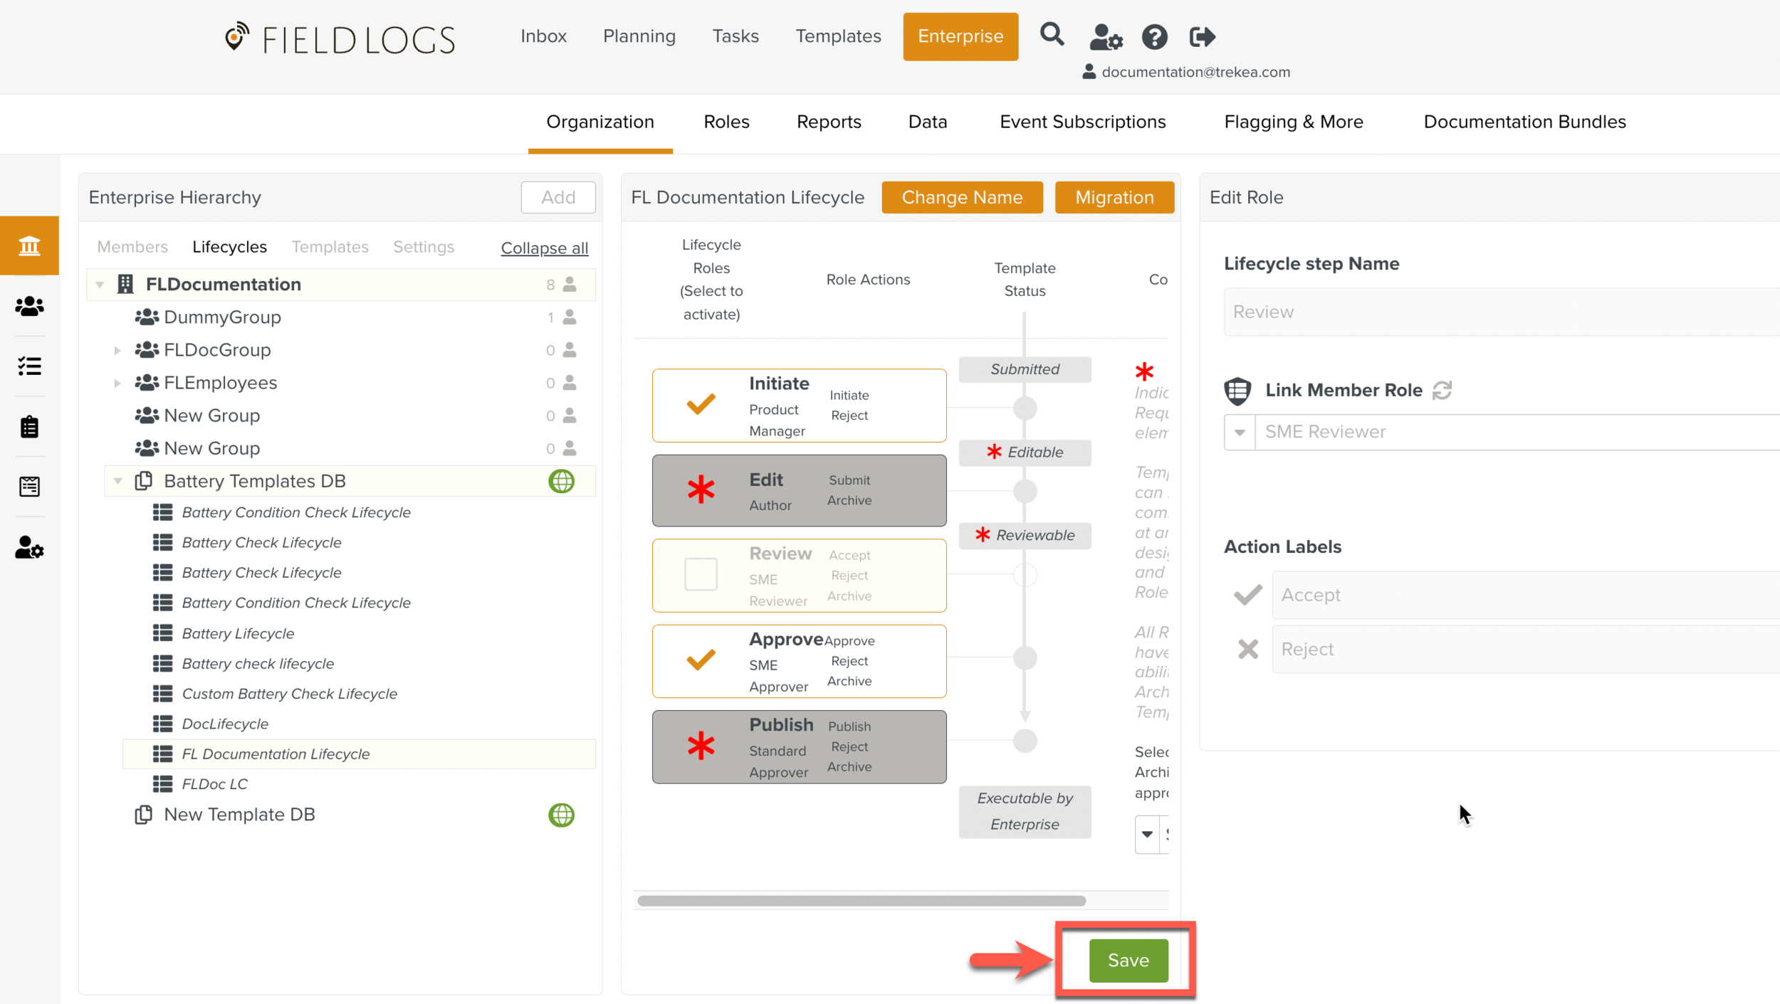This screenshot has height=1004, width=1780.
Task: Select the Publish Standard Approver role card
Action: click(799, 746)
